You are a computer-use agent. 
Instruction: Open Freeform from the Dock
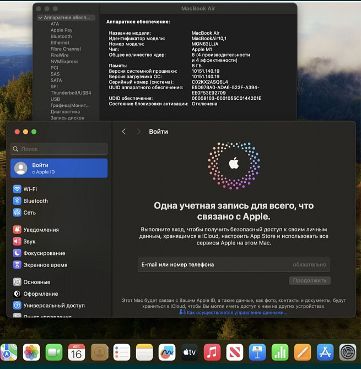coord(167,352)
